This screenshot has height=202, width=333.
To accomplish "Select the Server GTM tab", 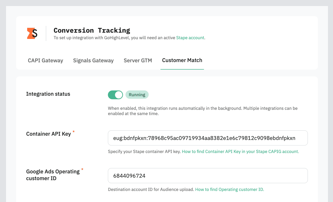I will click(x=138, y=60).
